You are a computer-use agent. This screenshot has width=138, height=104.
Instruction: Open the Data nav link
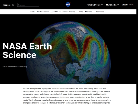point(81,12)
